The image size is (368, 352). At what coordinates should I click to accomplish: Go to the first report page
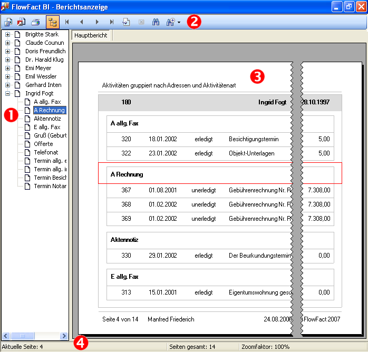[x=67, y=22]
